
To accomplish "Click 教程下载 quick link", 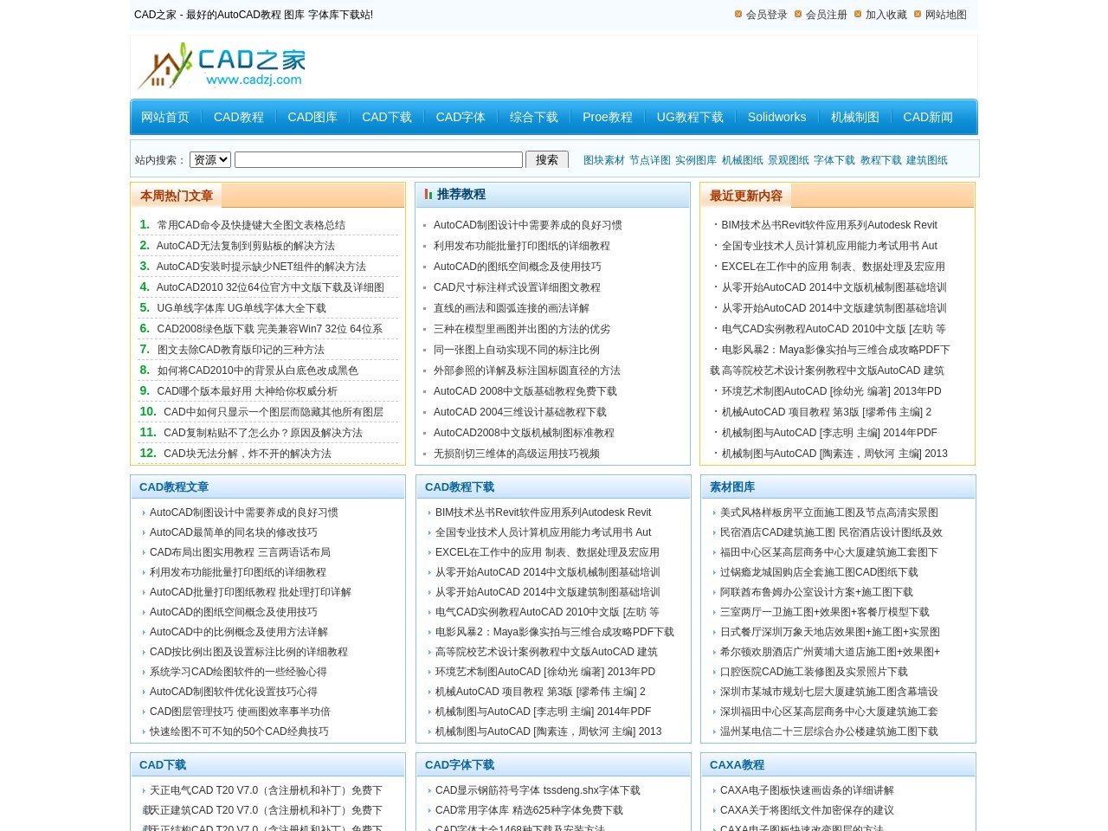I will (x=881, y=160).
